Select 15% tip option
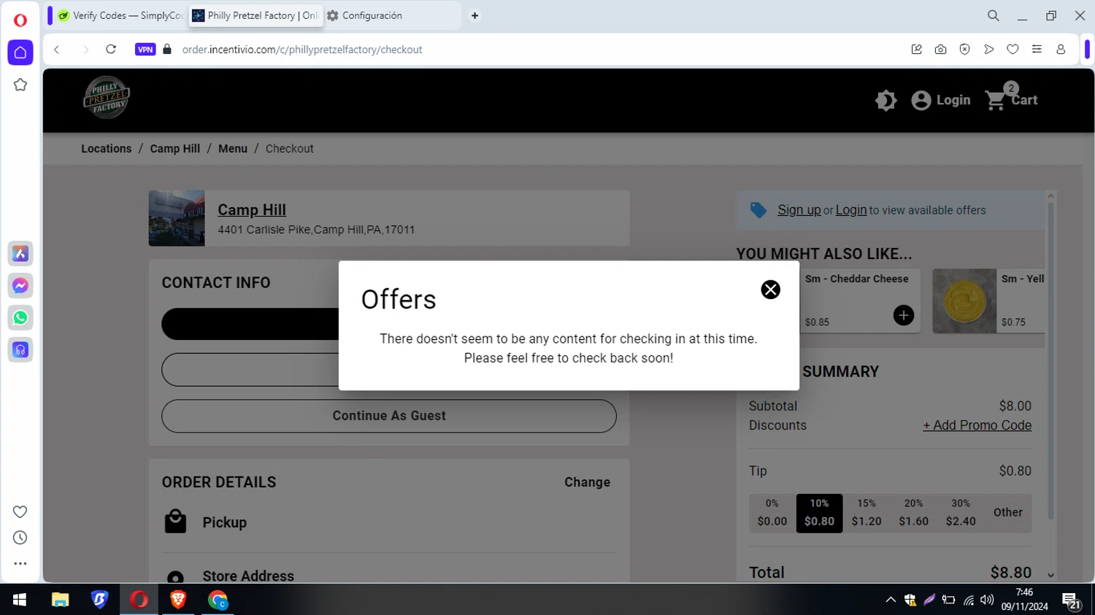Image resolution: width=1095 pixels, height=615 pixels. (x=867, y=513)
